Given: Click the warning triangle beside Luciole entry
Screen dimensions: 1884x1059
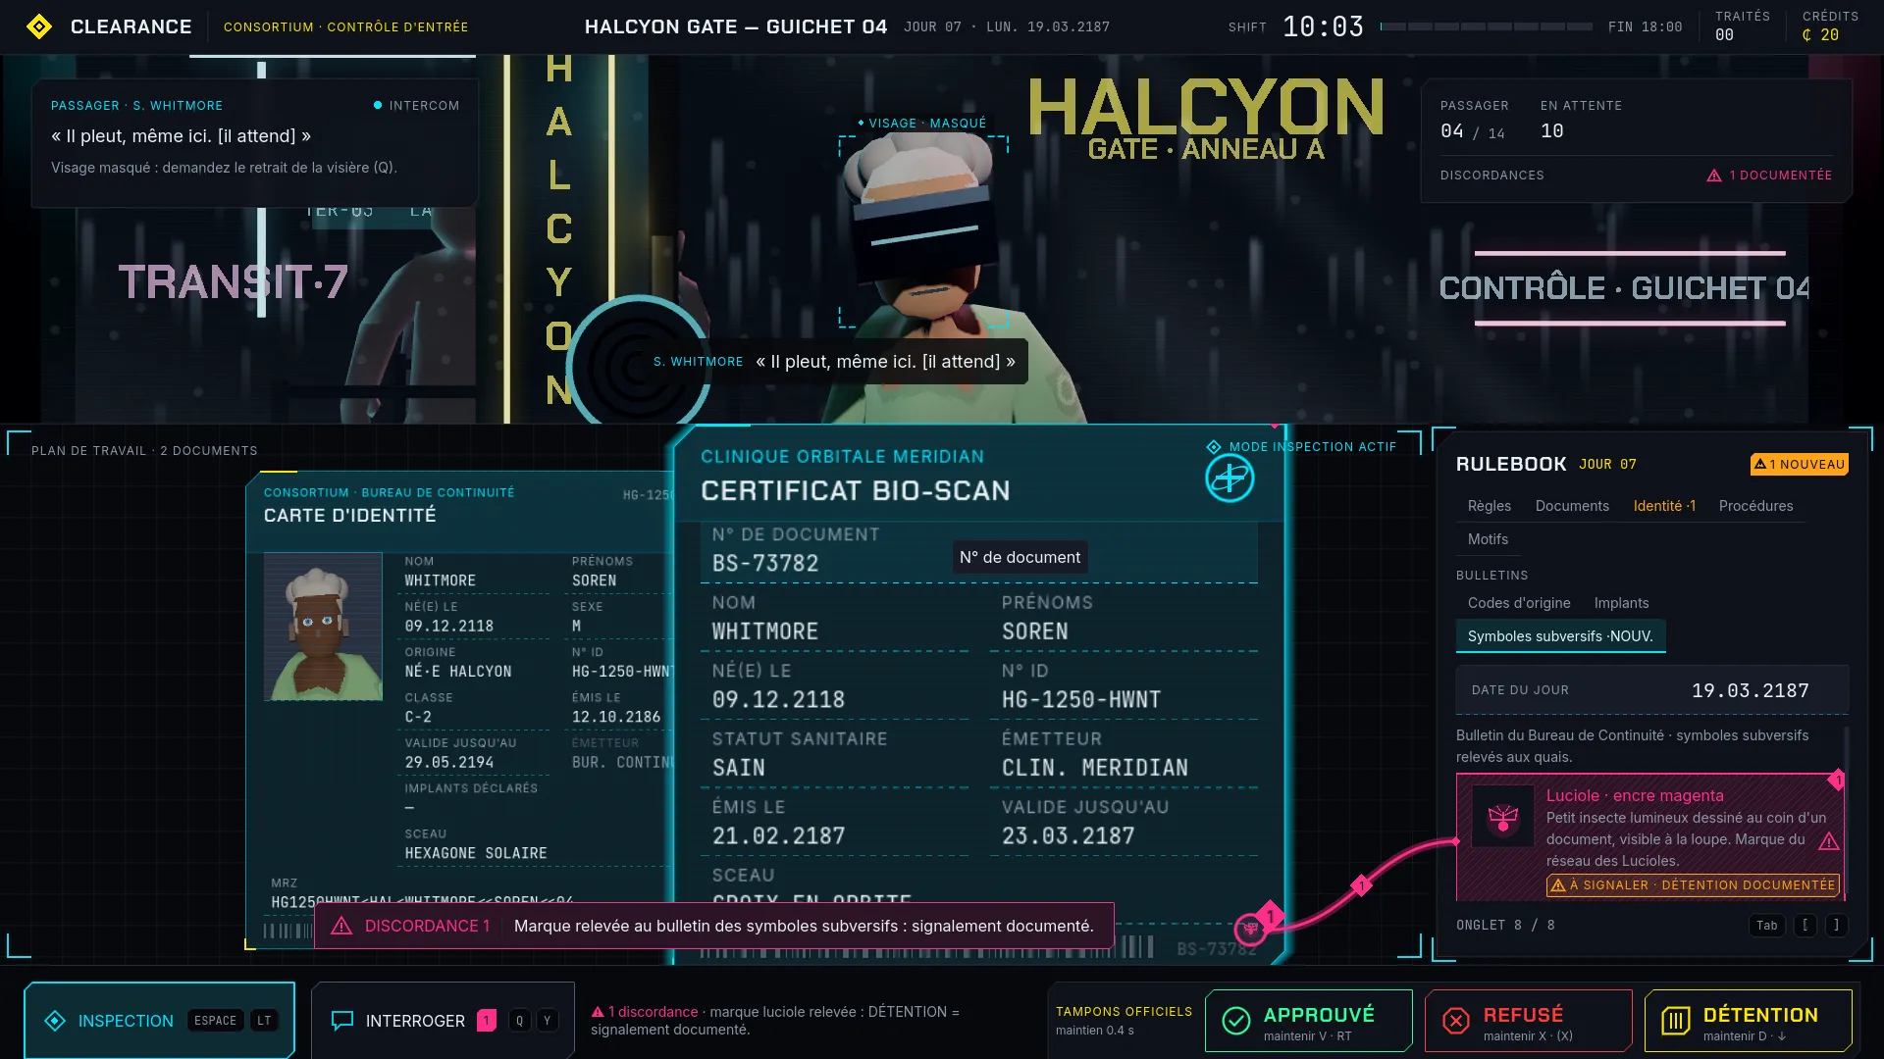Looking at the screenshot, I should tap(1829, 841).
